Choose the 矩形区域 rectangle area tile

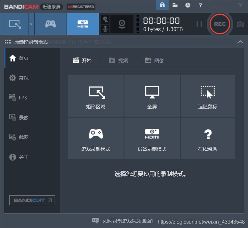coord(96,96)
